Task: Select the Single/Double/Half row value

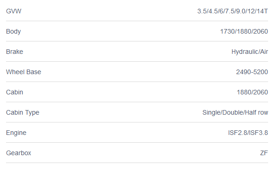Action: [235, 112]
